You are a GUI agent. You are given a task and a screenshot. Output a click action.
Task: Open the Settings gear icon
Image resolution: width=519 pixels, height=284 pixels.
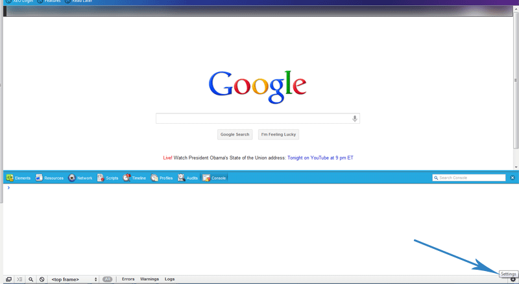click(513, 280)
